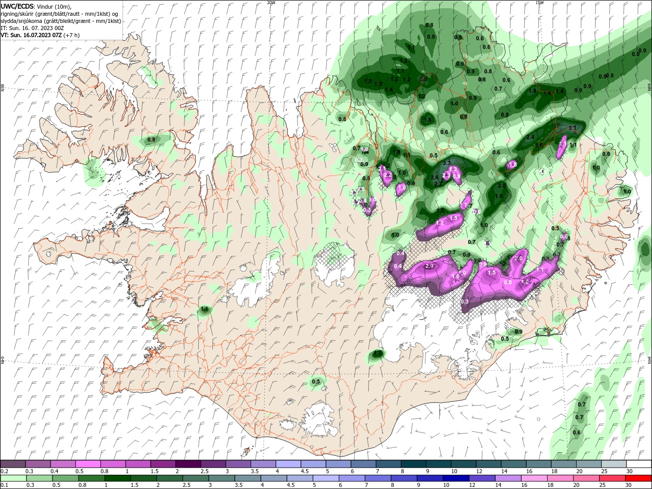The width and height of the screenshot is (652, 489).
Task: Select the lavender 4–4.5 snow legend swatch
Action: 288,464
